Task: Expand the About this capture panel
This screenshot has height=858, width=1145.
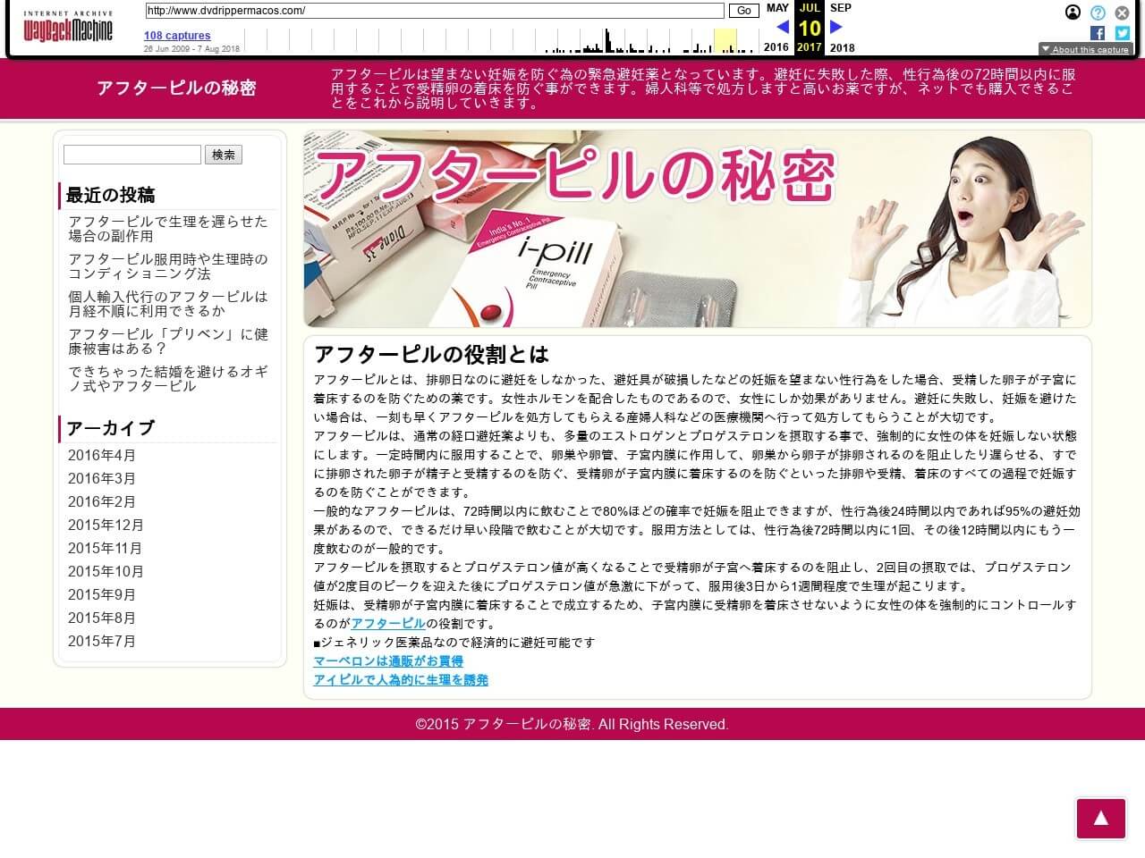Action: pyautogui.click(x=1085, y=50)
